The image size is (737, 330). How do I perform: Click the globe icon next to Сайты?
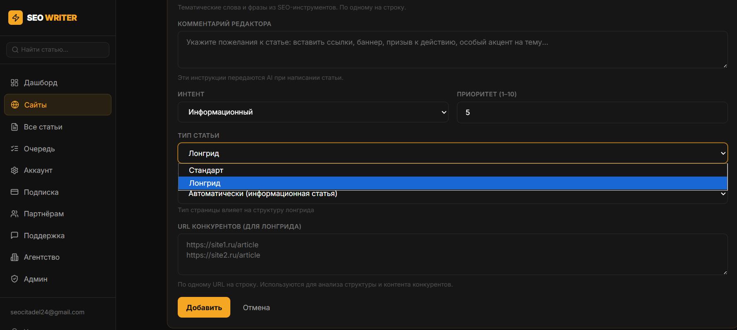[x=15, y=105]
